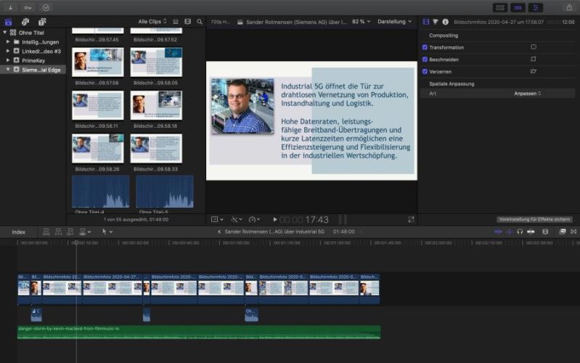Viewport: 580px width, 363px height.
Task: Open the Anpassen dropdown for Art
Action: (528, 94)
